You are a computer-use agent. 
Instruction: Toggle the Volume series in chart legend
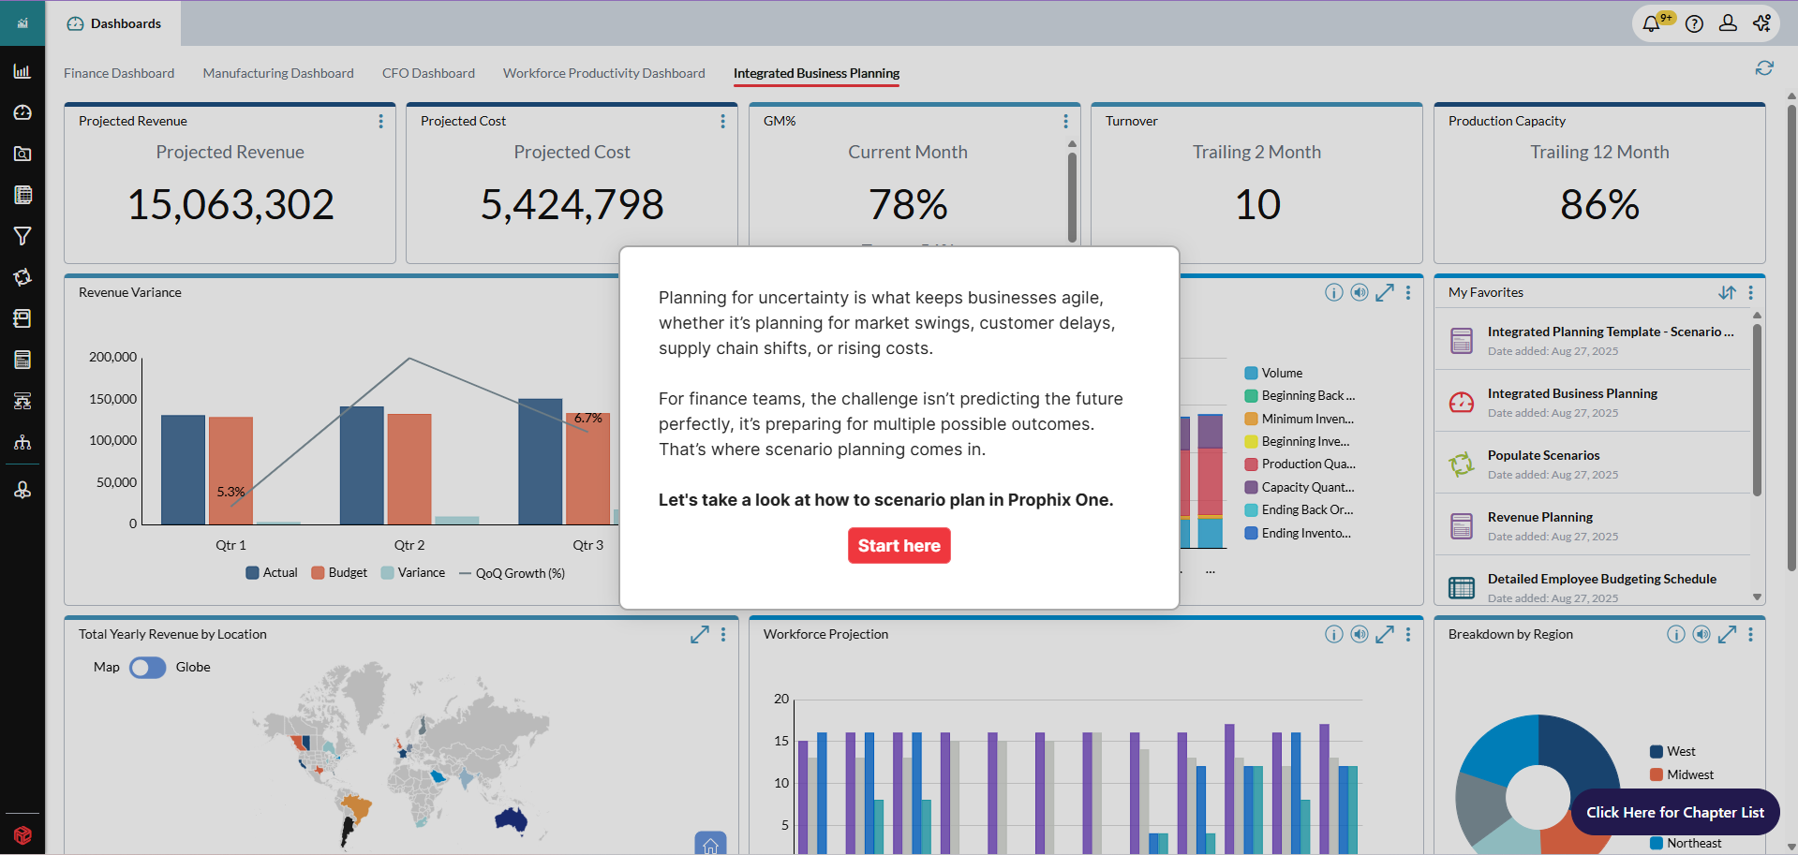[x=1273, y=374]
